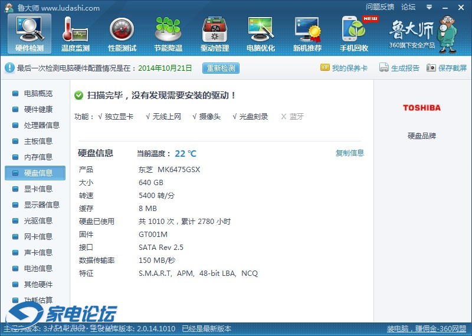Open the 问题反馈 feedback link
This screenshot has width=472, height=336.
[380, 7]
